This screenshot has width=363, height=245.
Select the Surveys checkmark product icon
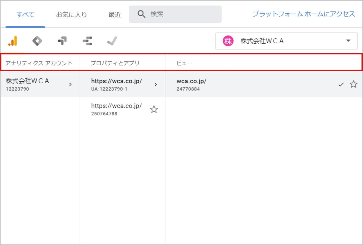pos(112,41)
